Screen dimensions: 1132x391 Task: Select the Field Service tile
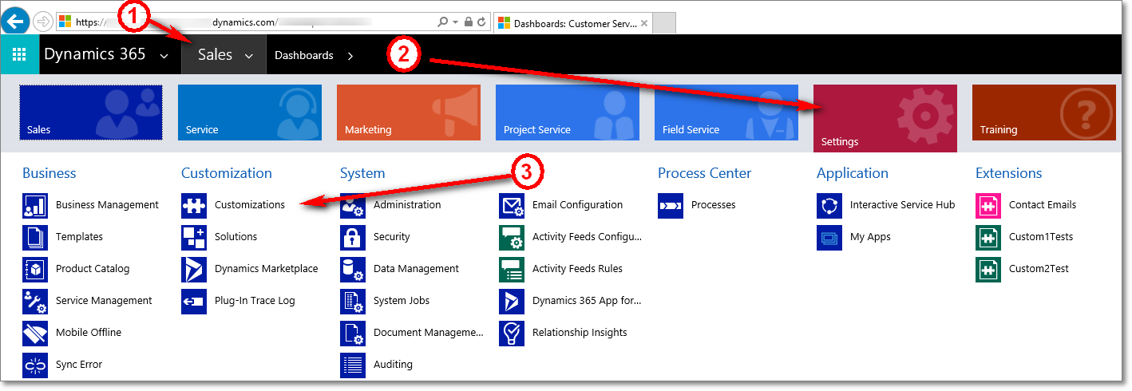[726, 113]
